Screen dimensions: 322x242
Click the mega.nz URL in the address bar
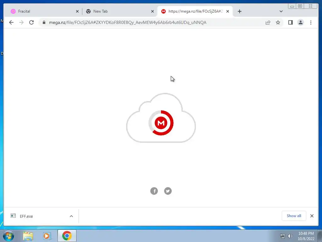(128, 22)
